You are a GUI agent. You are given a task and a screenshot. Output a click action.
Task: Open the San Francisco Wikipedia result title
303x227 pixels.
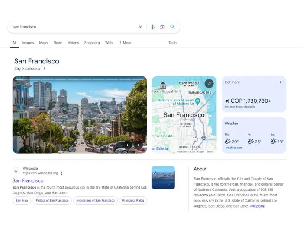[x=28, y=180]
